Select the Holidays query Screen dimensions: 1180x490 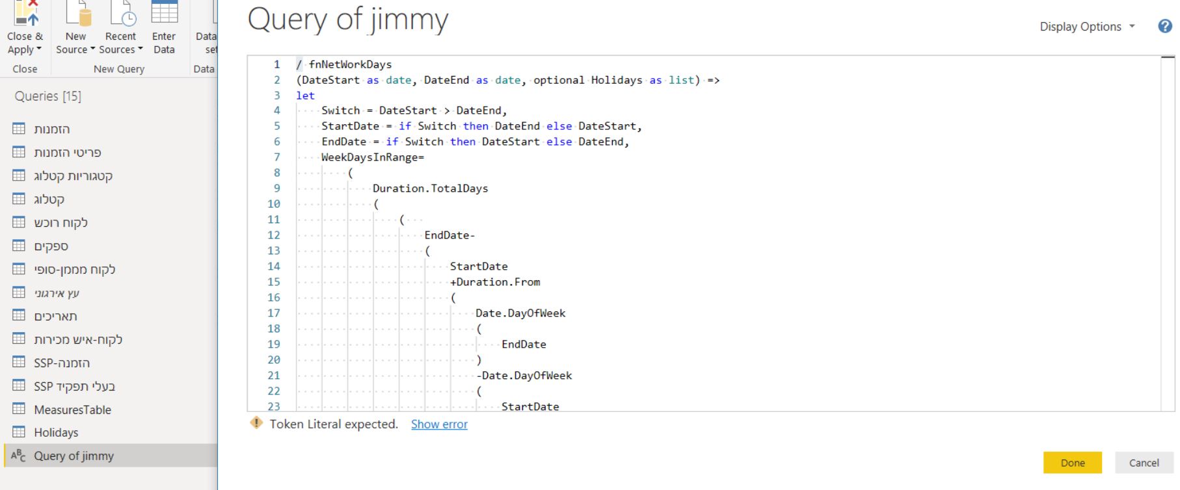[111, 432]
